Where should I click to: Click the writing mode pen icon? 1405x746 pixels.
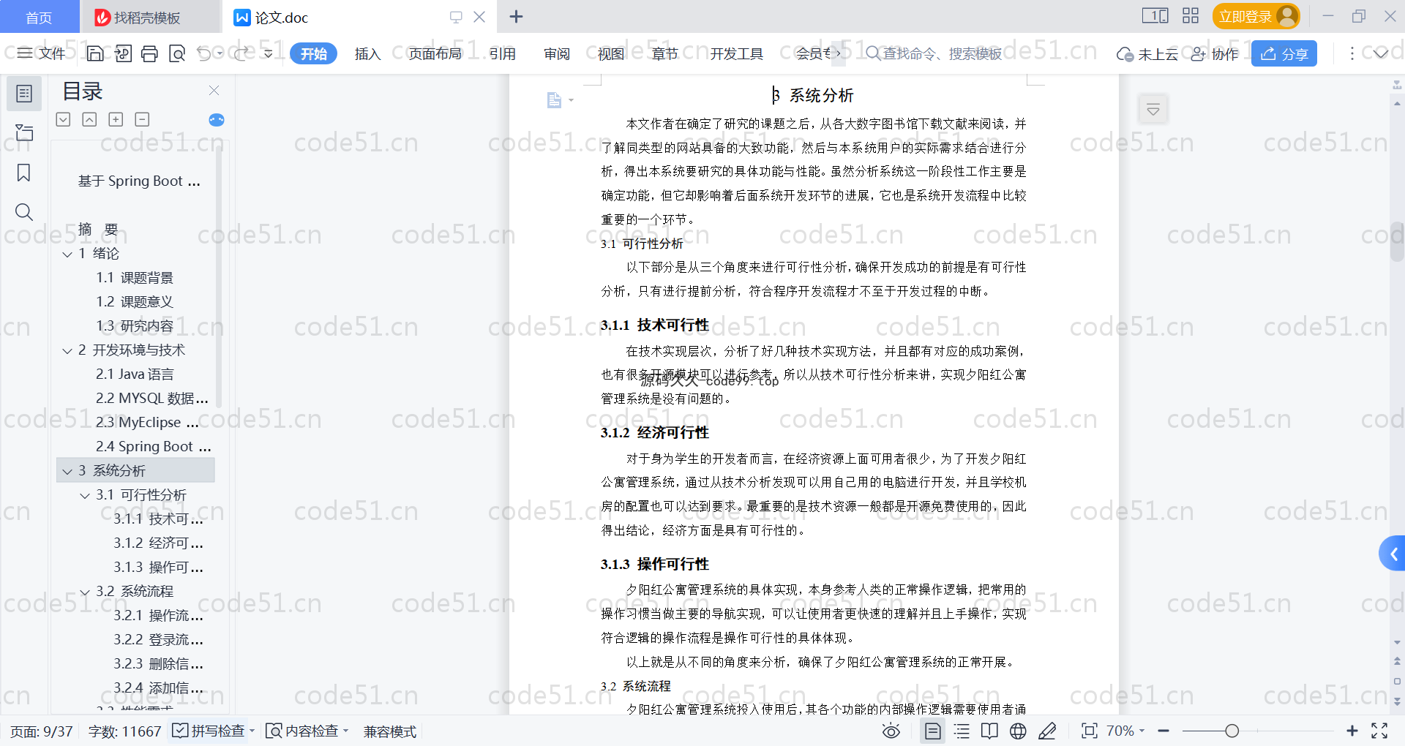[x=1047, y=731]
